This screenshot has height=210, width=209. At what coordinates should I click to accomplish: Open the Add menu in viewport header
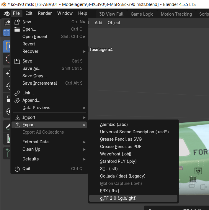(98, 23)
